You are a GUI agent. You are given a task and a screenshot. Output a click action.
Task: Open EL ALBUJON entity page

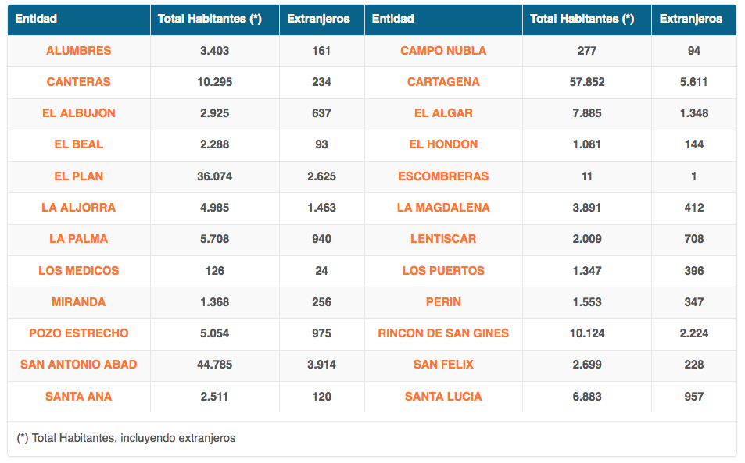78,113
